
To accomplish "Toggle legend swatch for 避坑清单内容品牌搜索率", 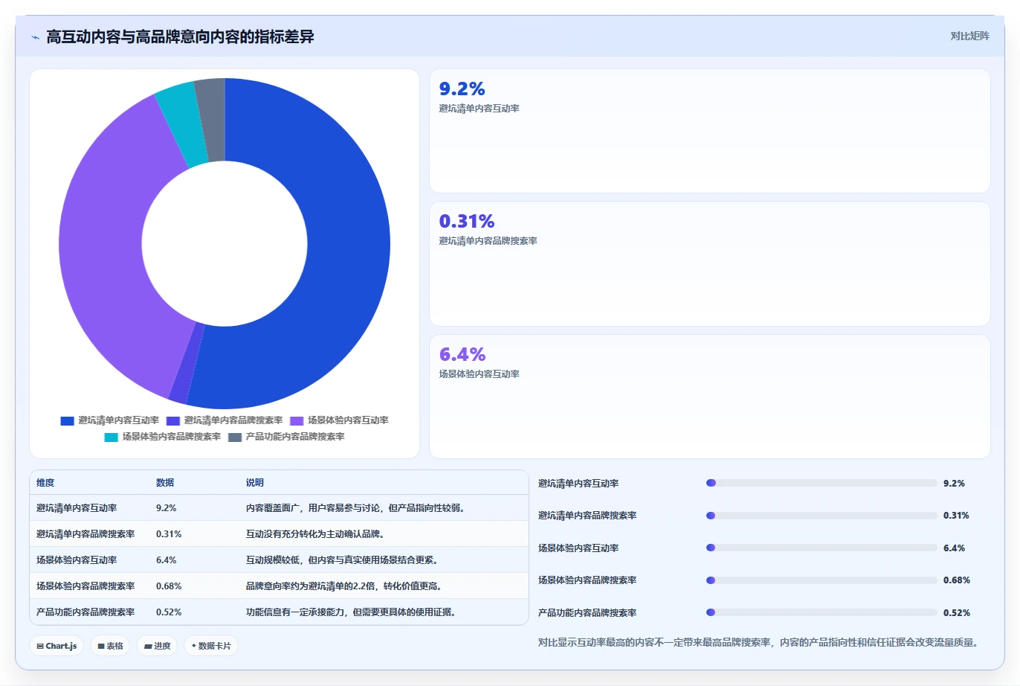I will (x=173, y=420).
